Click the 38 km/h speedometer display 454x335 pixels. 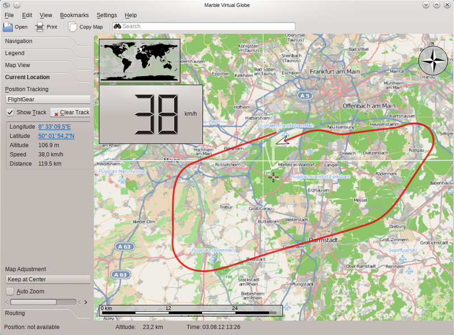tap(151, 114)
